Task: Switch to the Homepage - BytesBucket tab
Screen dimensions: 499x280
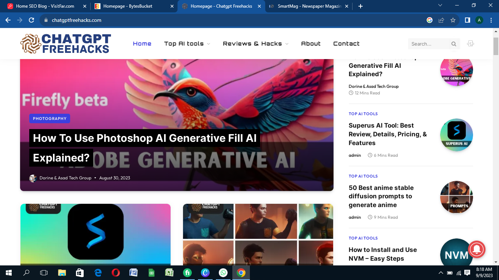Action: coord(128,6)
